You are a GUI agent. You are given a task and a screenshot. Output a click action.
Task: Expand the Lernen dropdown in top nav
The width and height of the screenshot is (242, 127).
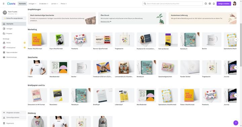[x=54, y=4]
